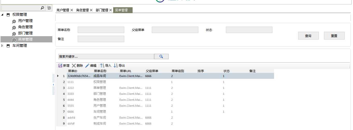Click the icon beside 部门管理 in the tree

click(x=14, y=34)
